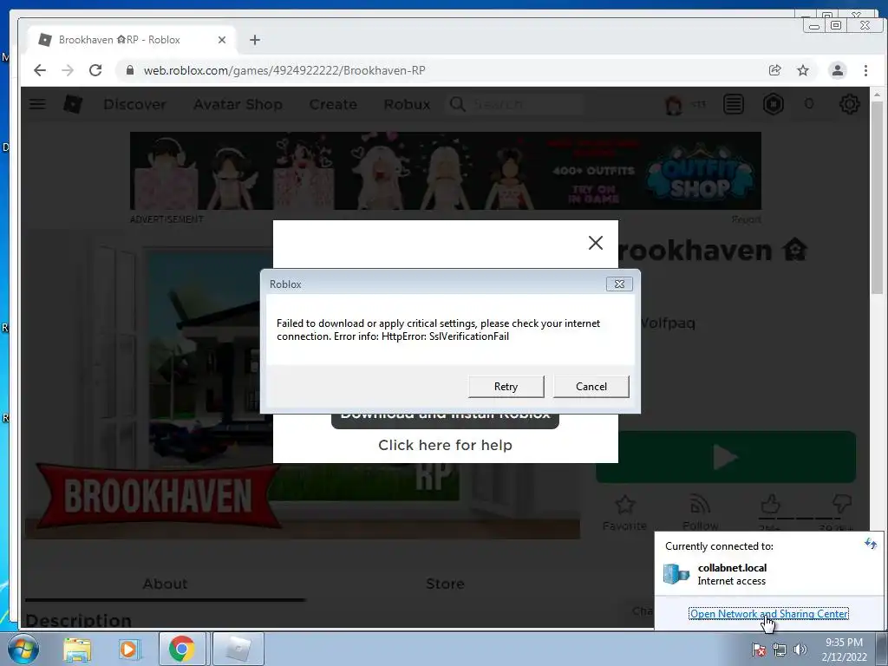Open Windows Media Player from taskbar
The width and height of the screenshot is (888, 666).
[129, 649]
